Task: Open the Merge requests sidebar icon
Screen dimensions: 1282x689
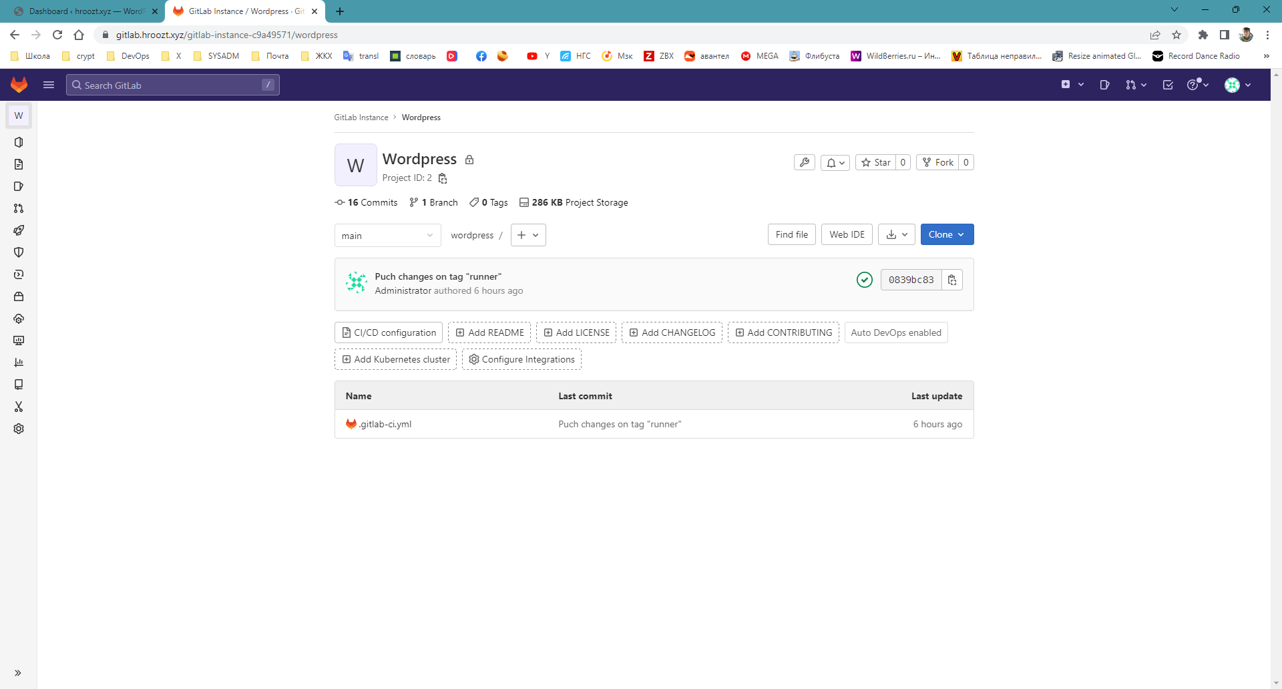Action: pos(18,208)
